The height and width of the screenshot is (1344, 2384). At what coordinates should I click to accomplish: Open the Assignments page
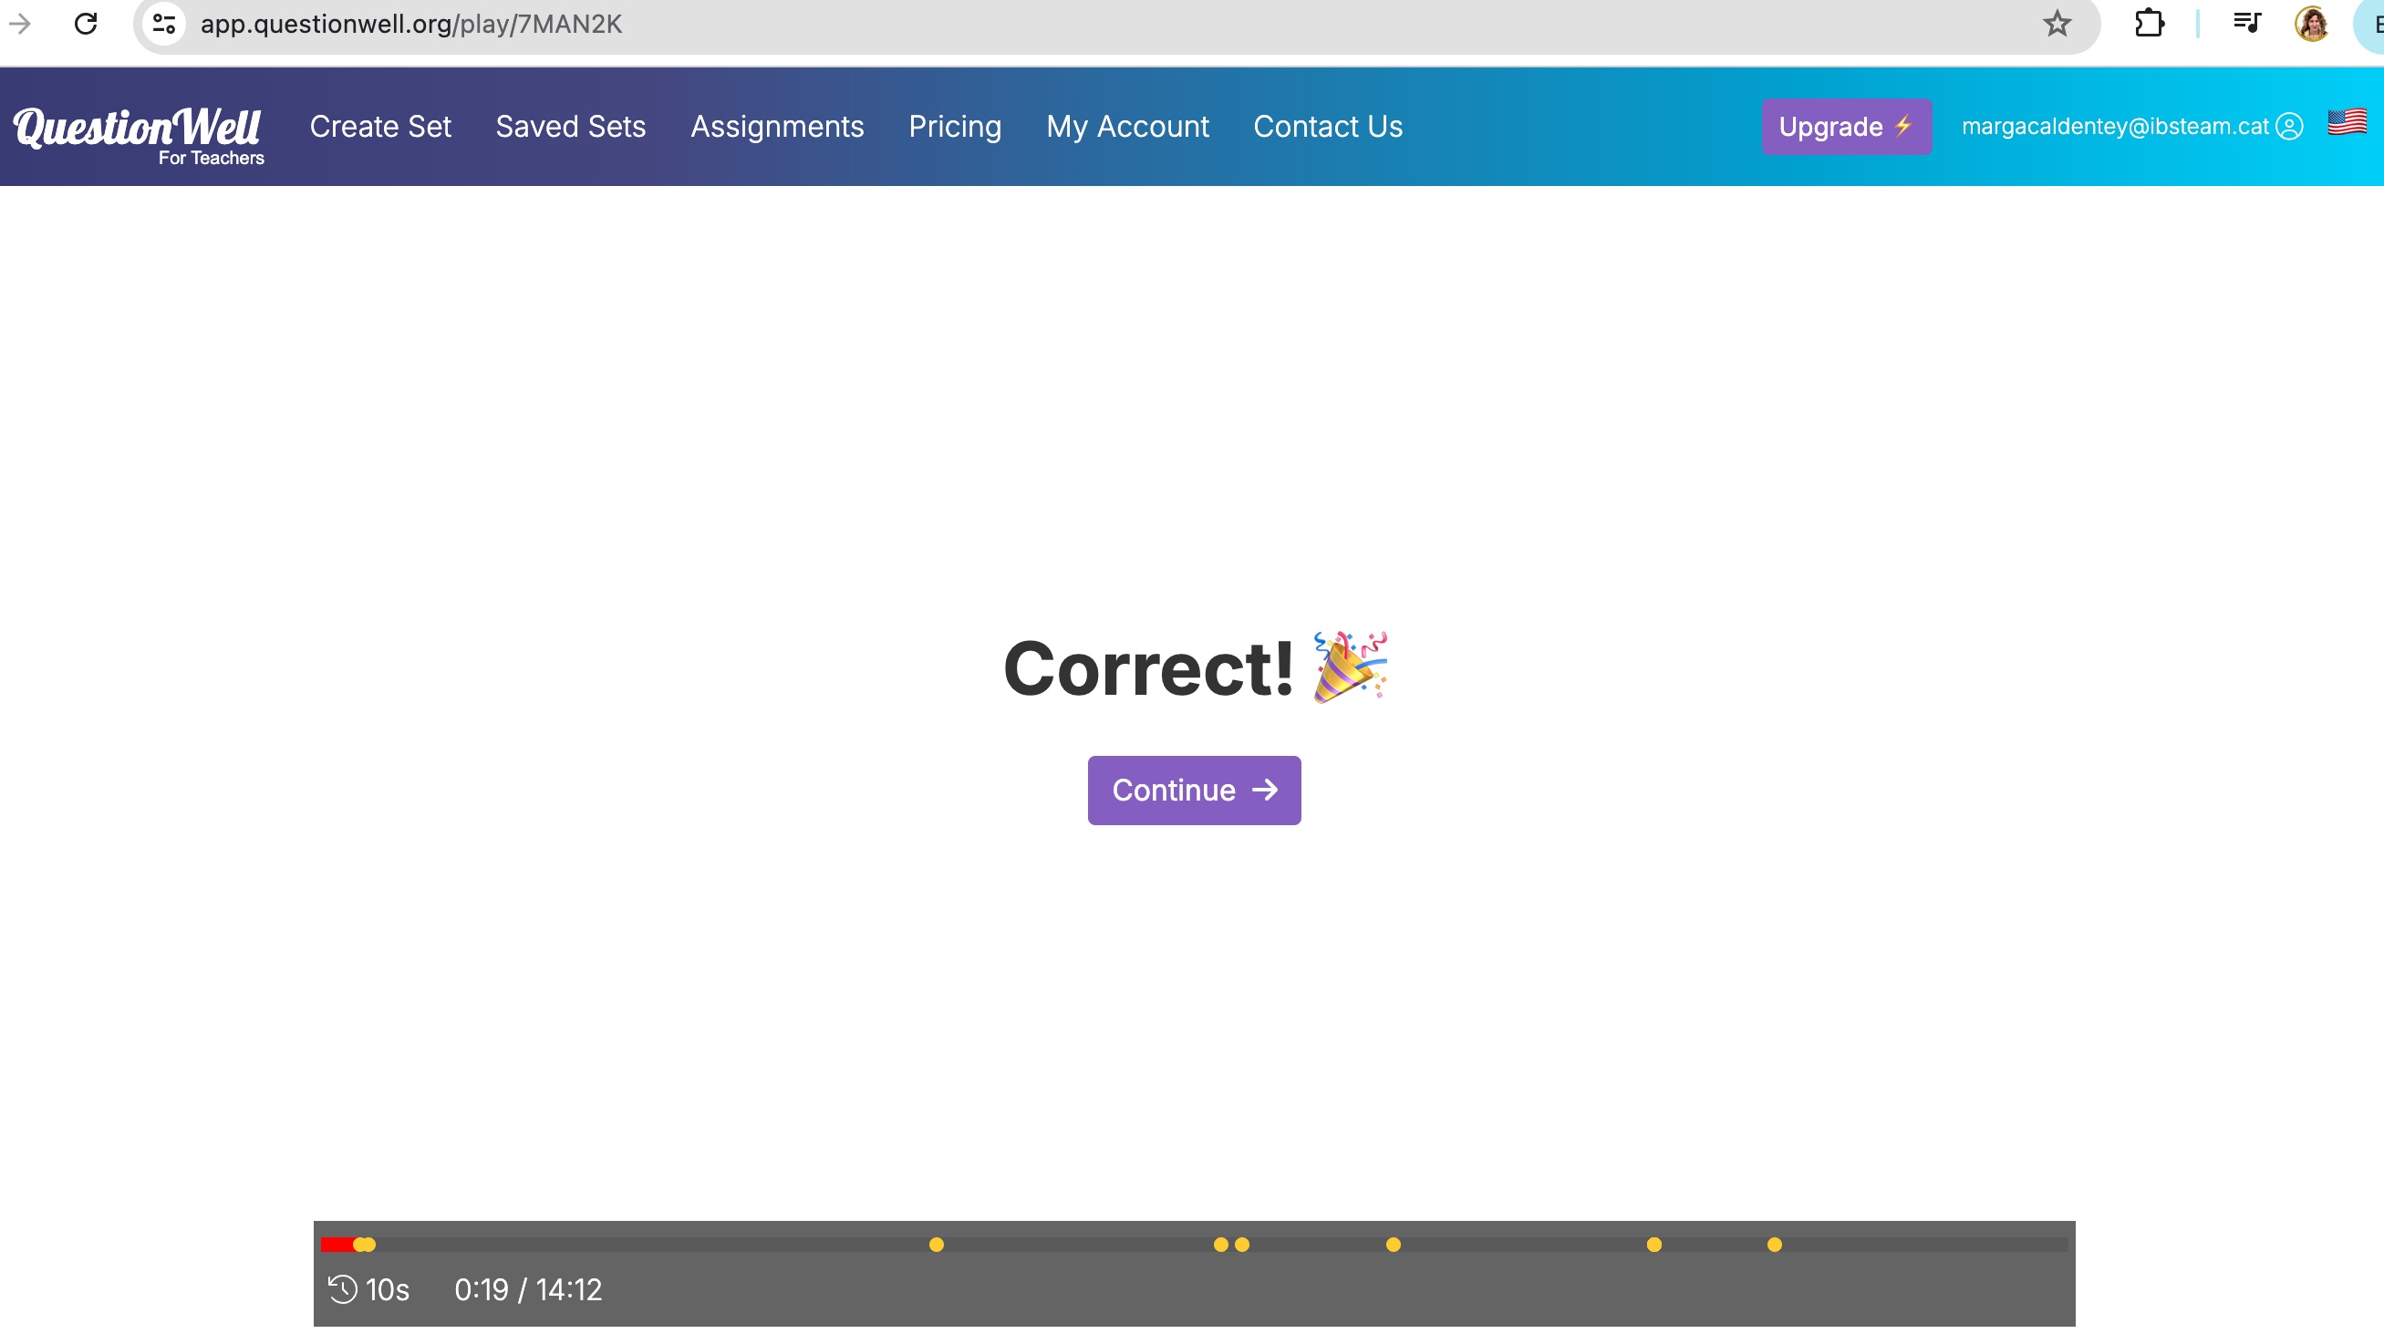(776, 127)
